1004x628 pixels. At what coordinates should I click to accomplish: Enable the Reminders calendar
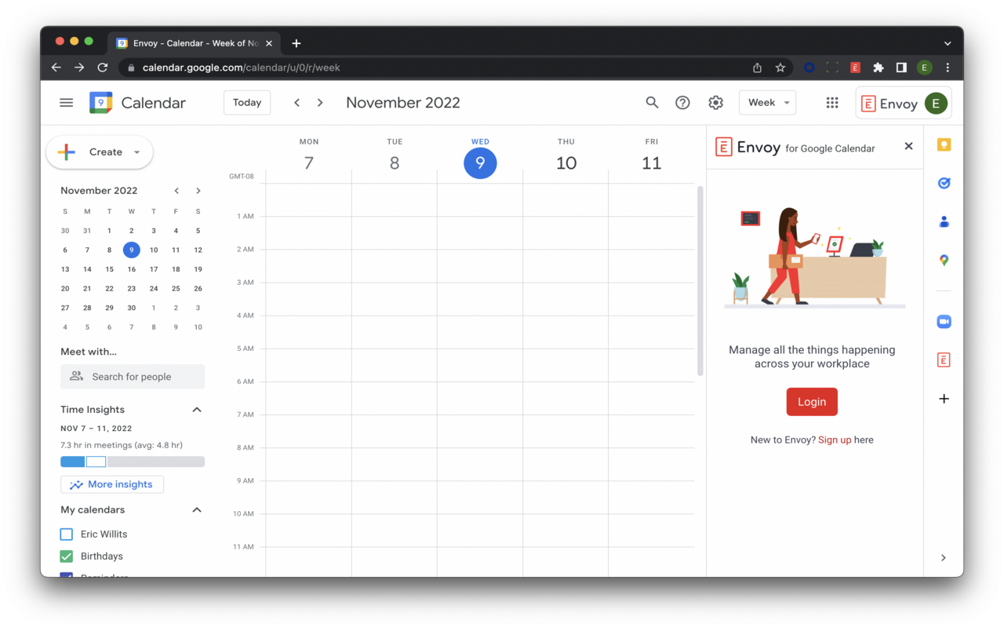click(x=66, y=577)
